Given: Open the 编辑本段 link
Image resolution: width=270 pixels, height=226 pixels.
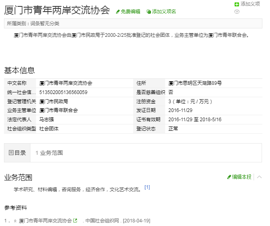Looking at the screenshot, I should [x=242, y=177].
